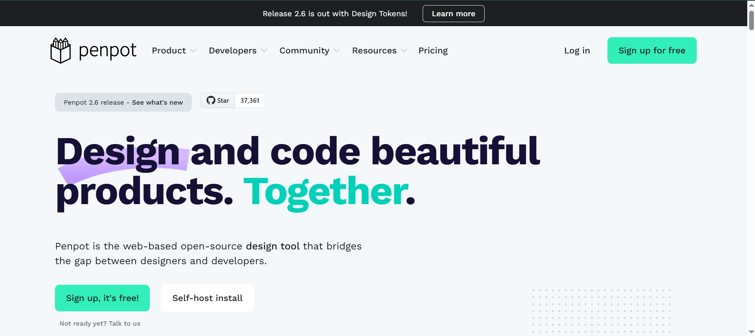
Task: Follow the Talk to us link
Action: [x=124, y=323]
